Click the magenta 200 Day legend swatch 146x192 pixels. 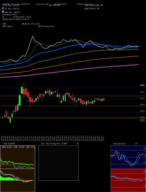3,12
